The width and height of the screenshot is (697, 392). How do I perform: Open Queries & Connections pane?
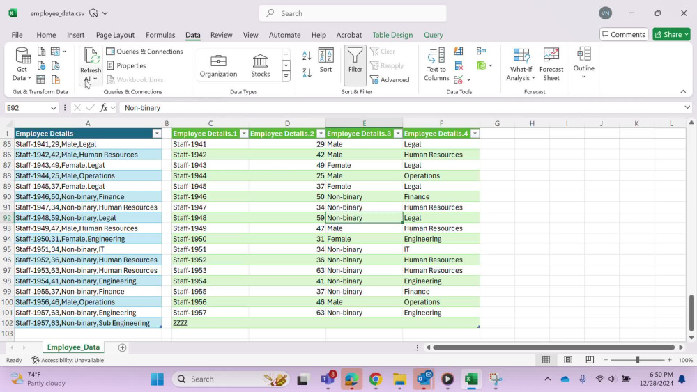point(144,52)
